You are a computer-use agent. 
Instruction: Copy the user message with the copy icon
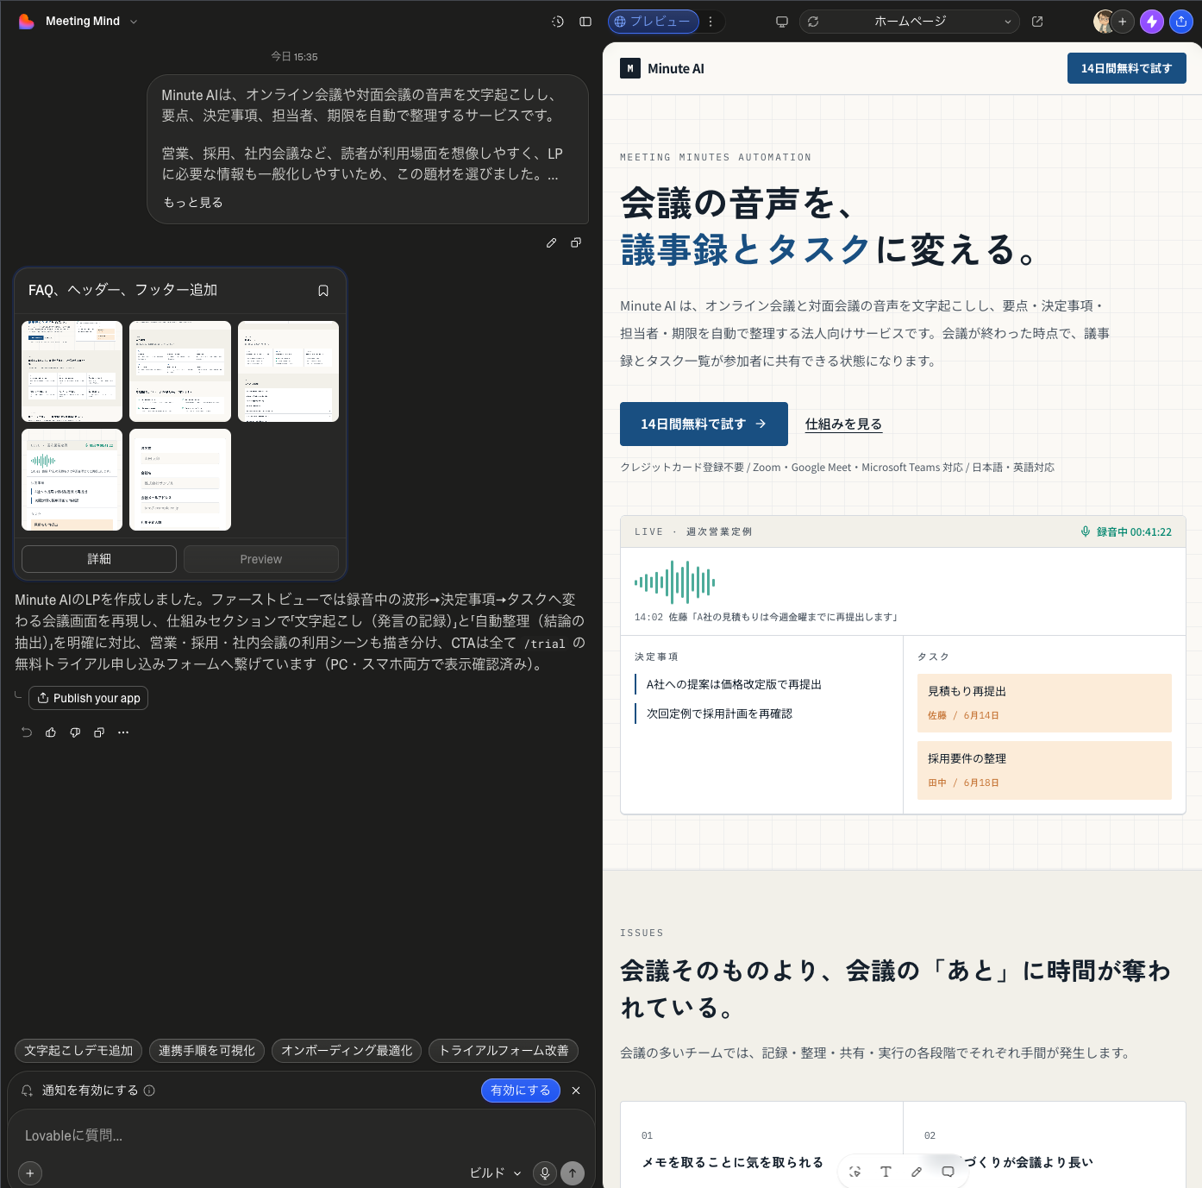pyautogui.click(x=576, y=243)
